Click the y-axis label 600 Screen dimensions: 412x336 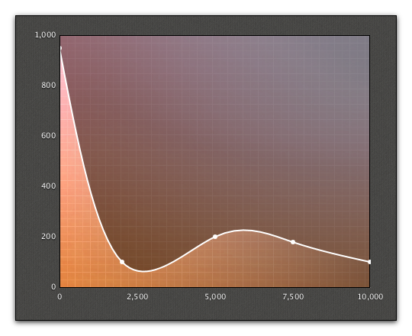(x=49, y=136)
